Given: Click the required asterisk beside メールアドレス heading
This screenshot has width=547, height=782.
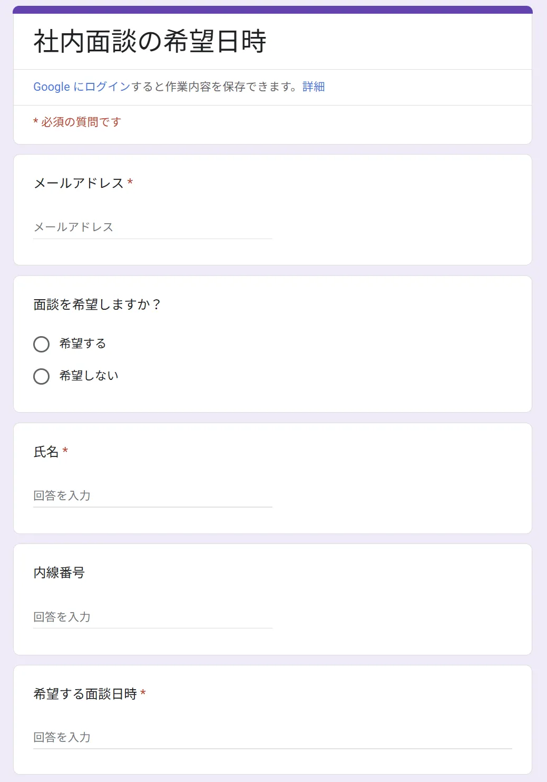Looking at the screenshot, I should pyautogui.click(x=130, y=183).
